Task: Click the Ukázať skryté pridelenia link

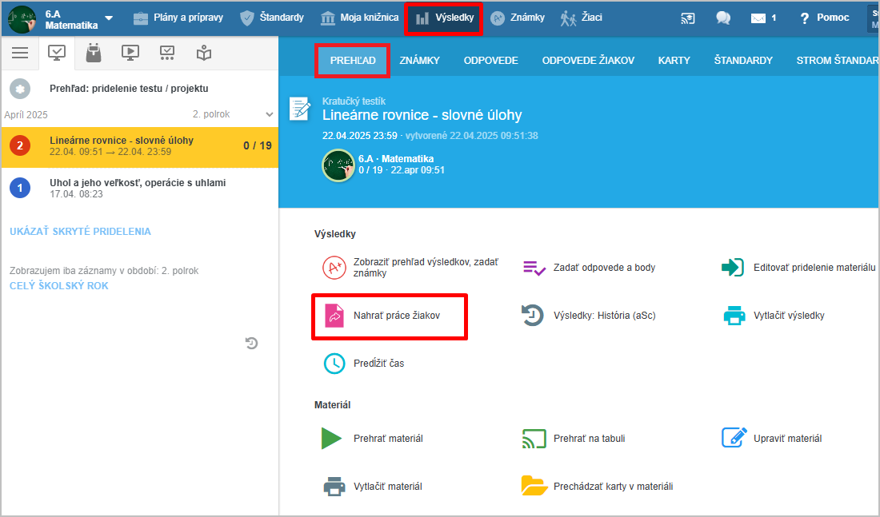Action: pyautogui.click(x=80, y=232)
